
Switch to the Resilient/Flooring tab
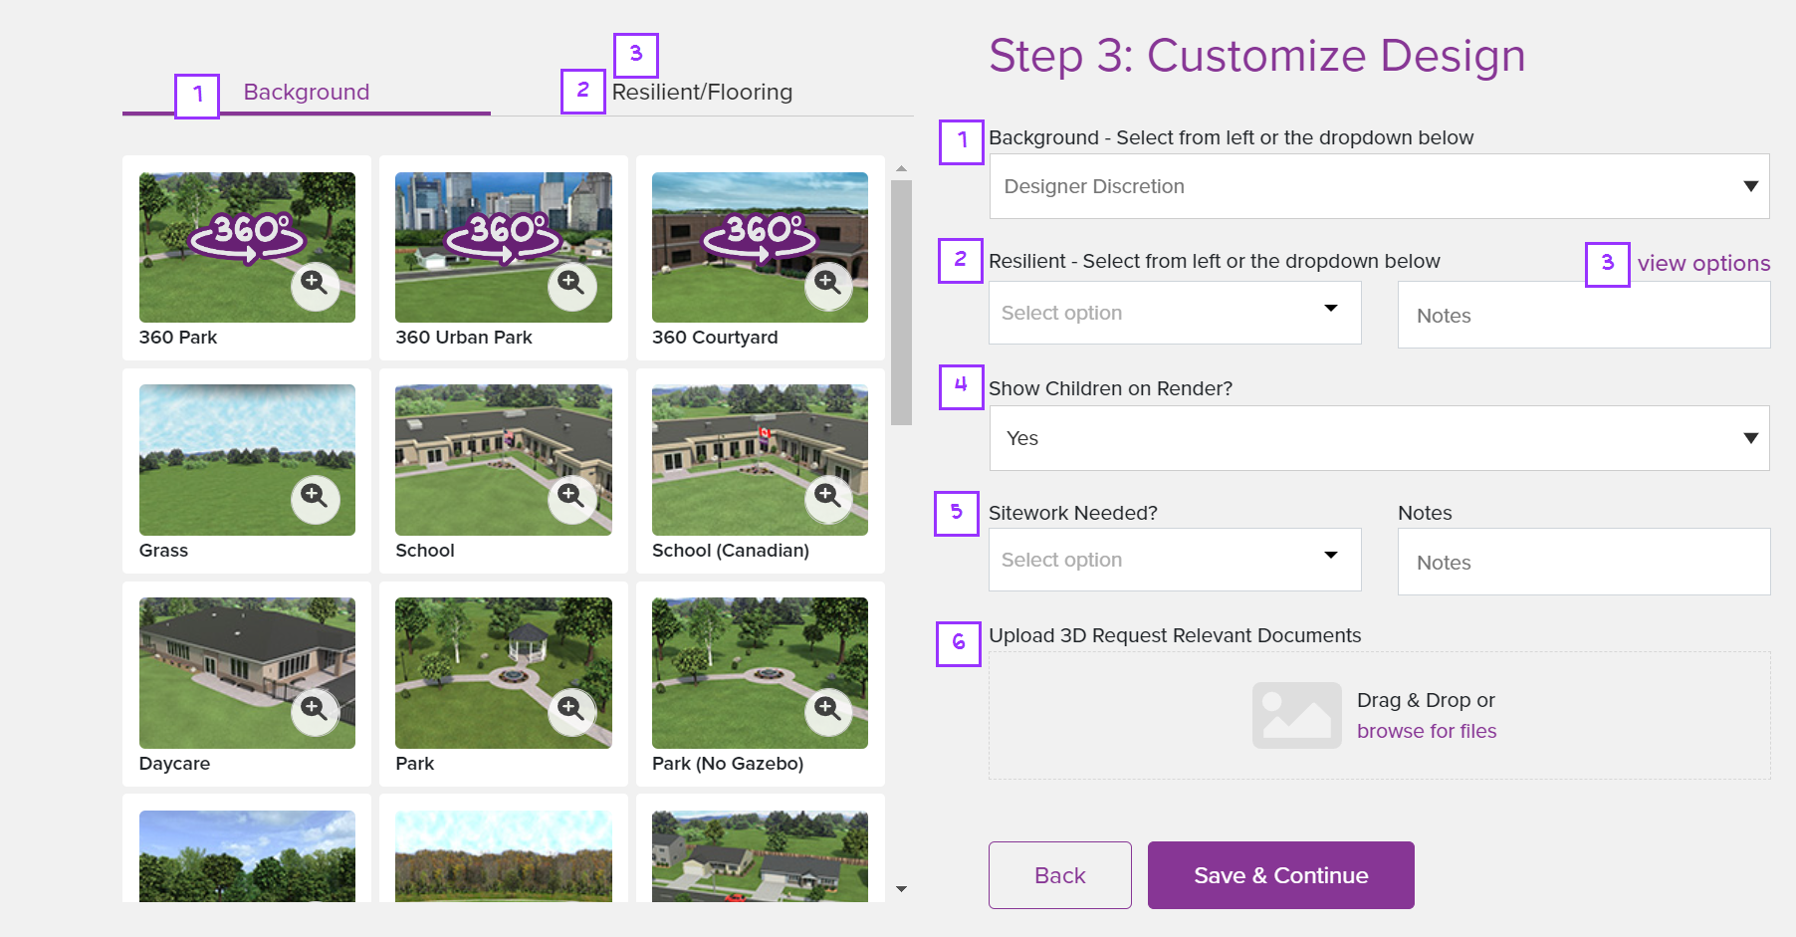coord(702,93)
